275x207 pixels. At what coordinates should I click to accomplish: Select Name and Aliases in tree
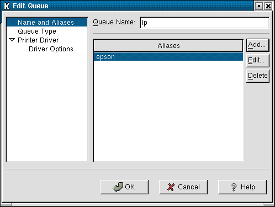coord(47,22)
